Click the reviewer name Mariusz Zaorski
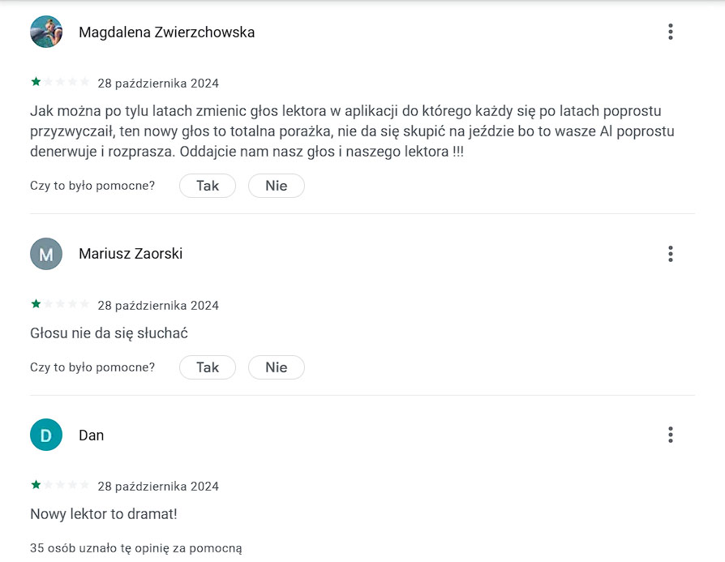Screen dimensions: 725x562 pyautogui.click(x=131, y=254)
